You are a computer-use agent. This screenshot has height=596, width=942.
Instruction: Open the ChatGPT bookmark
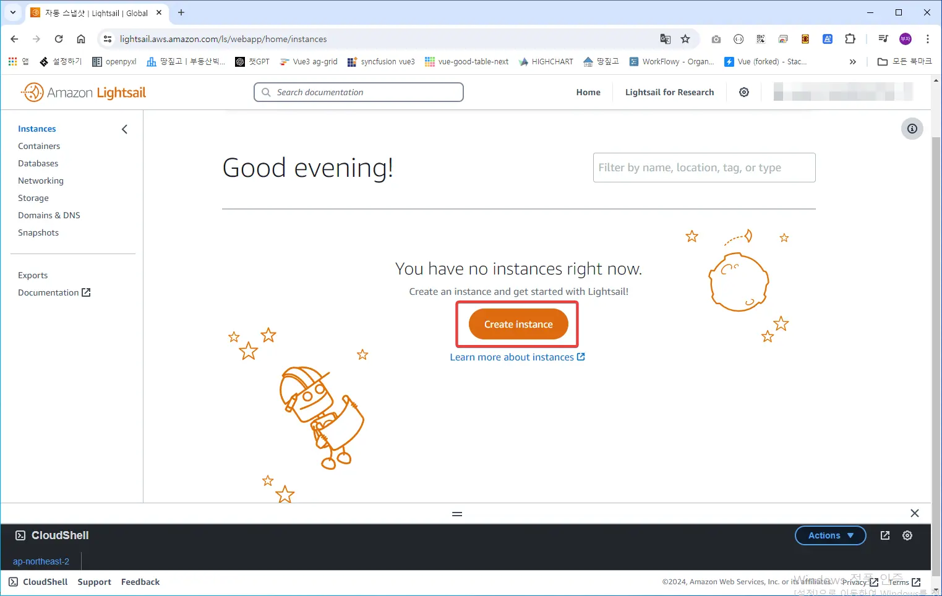click(252, 61)
